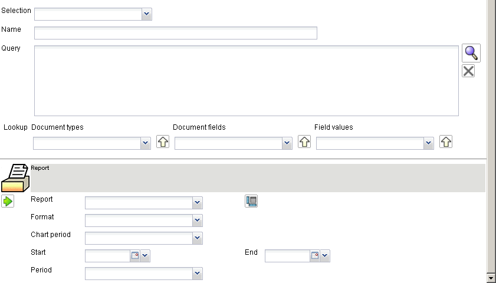Screen dimensions: 496x283
Task: Open the Period dropdown at the bottom
Action: pyautogui.click(x=198, y=274)
